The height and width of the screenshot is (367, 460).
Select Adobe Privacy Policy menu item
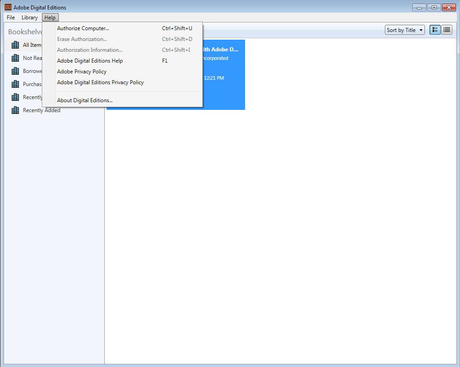[122, 72]
